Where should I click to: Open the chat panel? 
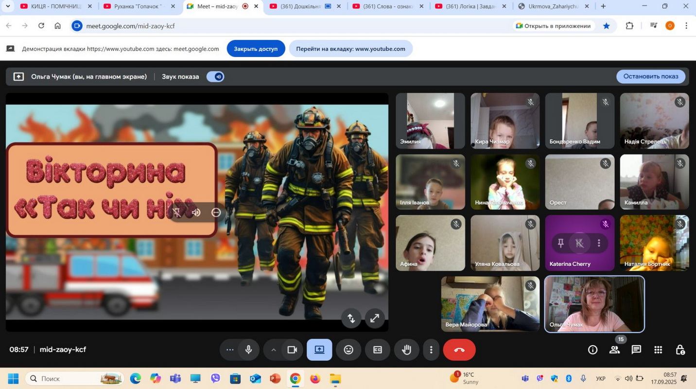tap(636, 350)
